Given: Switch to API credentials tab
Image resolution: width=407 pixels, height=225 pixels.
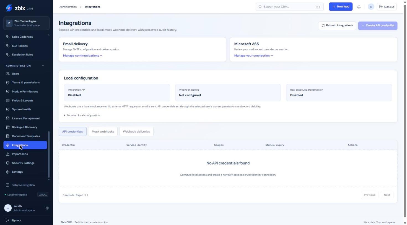Looking at the screenshot, I should click(72, 132).
